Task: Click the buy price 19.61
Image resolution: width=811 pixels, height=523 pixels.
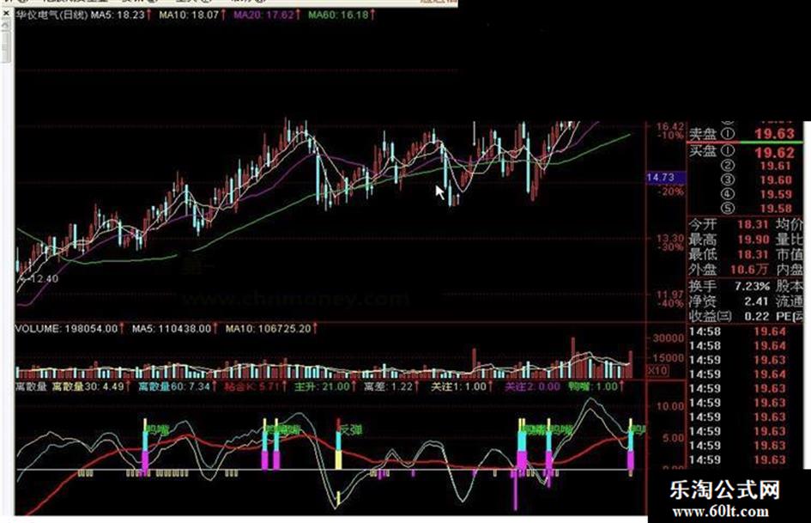Action: pos(776,166)
